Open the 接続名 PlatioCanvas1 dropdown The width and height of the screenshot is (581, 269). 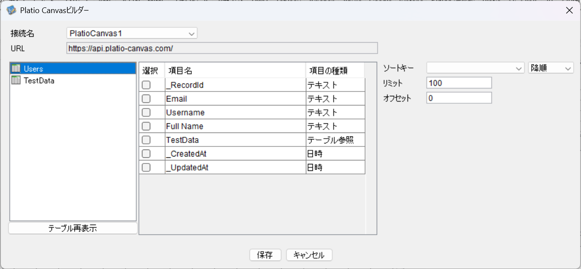pyautogui.click(x=132, y=34)
